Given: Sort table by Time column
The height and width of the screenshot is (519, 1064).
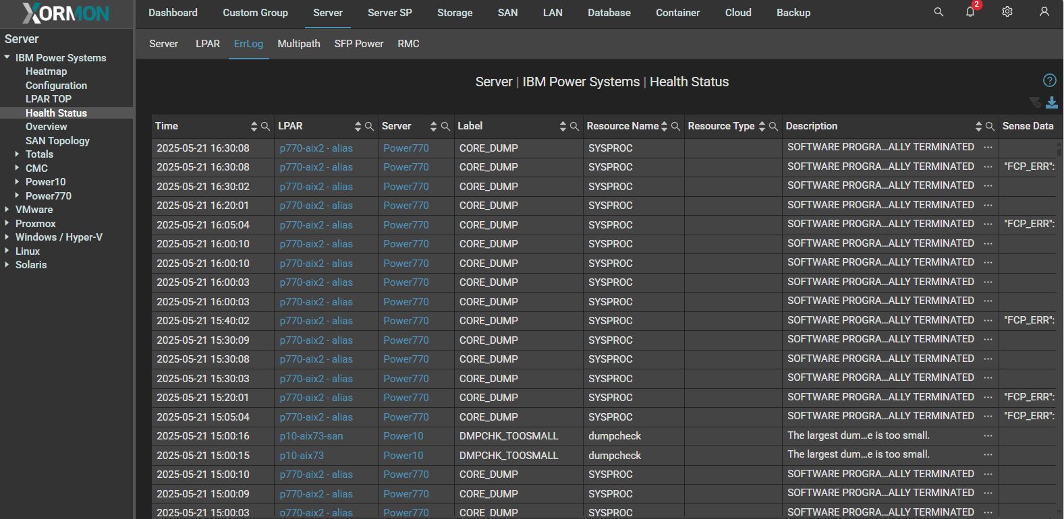Looking at the screenshot, I should (254, 126).
